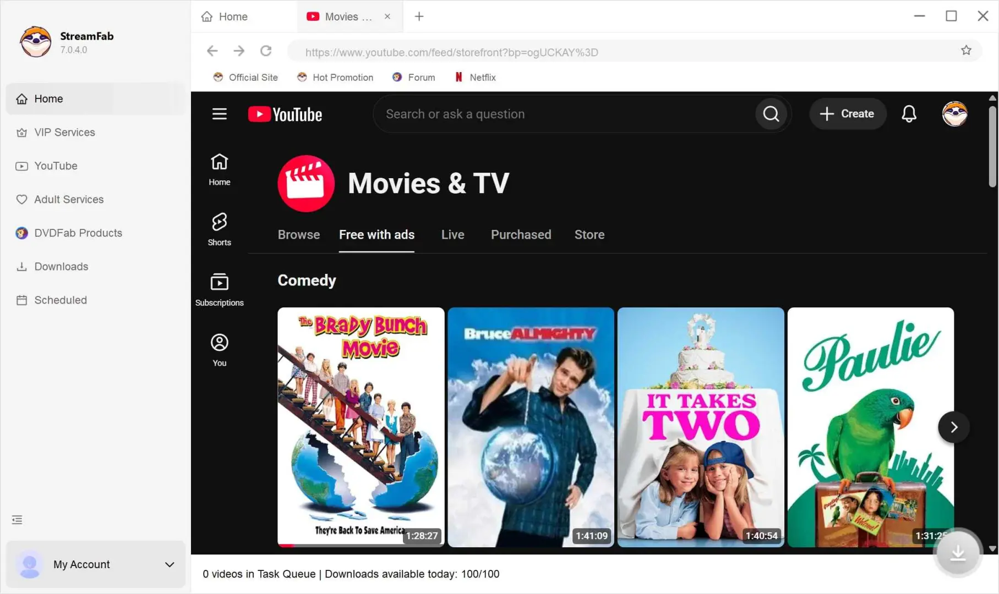Open Hot Promotion bookmark

335,78
